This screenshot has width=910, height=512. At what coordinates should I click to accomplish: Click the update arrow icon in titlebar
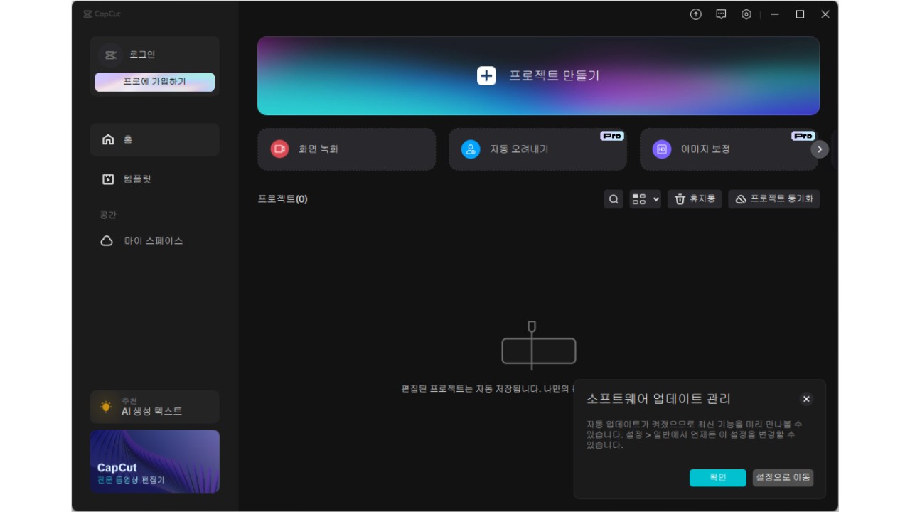(696, 14)
